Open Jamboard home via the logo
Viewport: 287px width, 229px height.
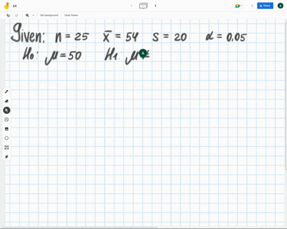pos(7,6)
